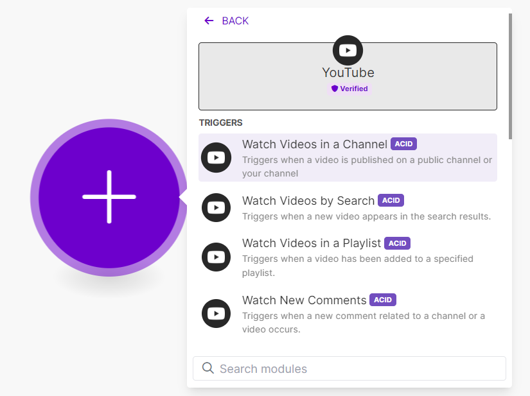
Task: Click YouTube icon beside Watch Videos by Search
Action: pyautogui.click(x=216, y=207)
